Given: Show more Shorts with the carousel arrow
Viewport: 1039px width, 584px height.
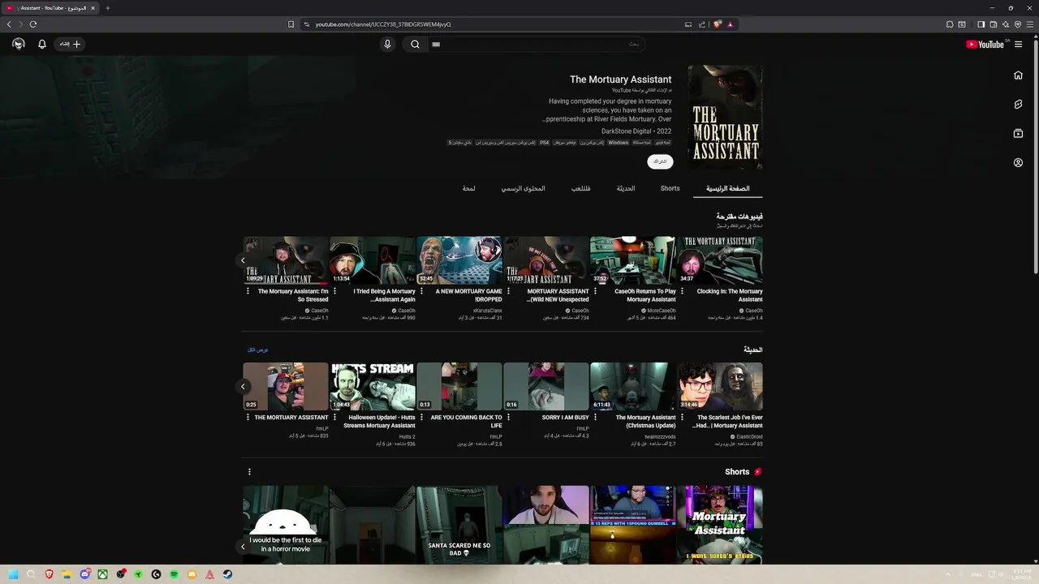Looking at the screenshot, I should click(x=243, y=547).
